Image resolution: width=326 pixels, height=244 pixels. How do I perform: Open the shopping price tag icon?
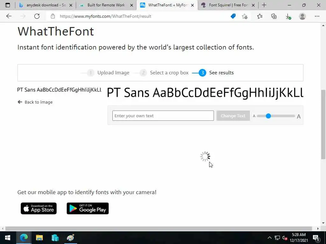click(233, 16)
